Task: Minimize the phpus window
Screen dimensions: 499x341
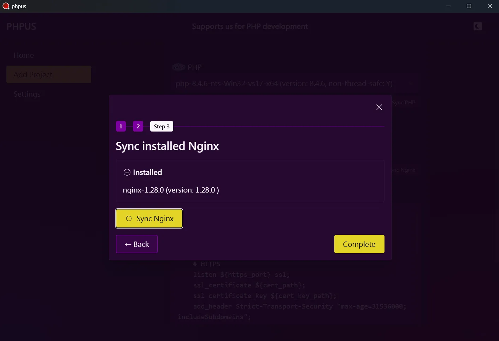Action: pyautogui.click(x=448, y=6)
